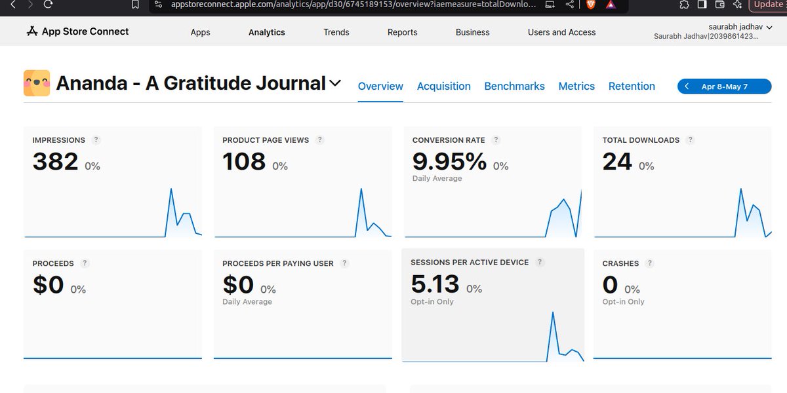Open the Brave Shields lion icon

[590, 5]
